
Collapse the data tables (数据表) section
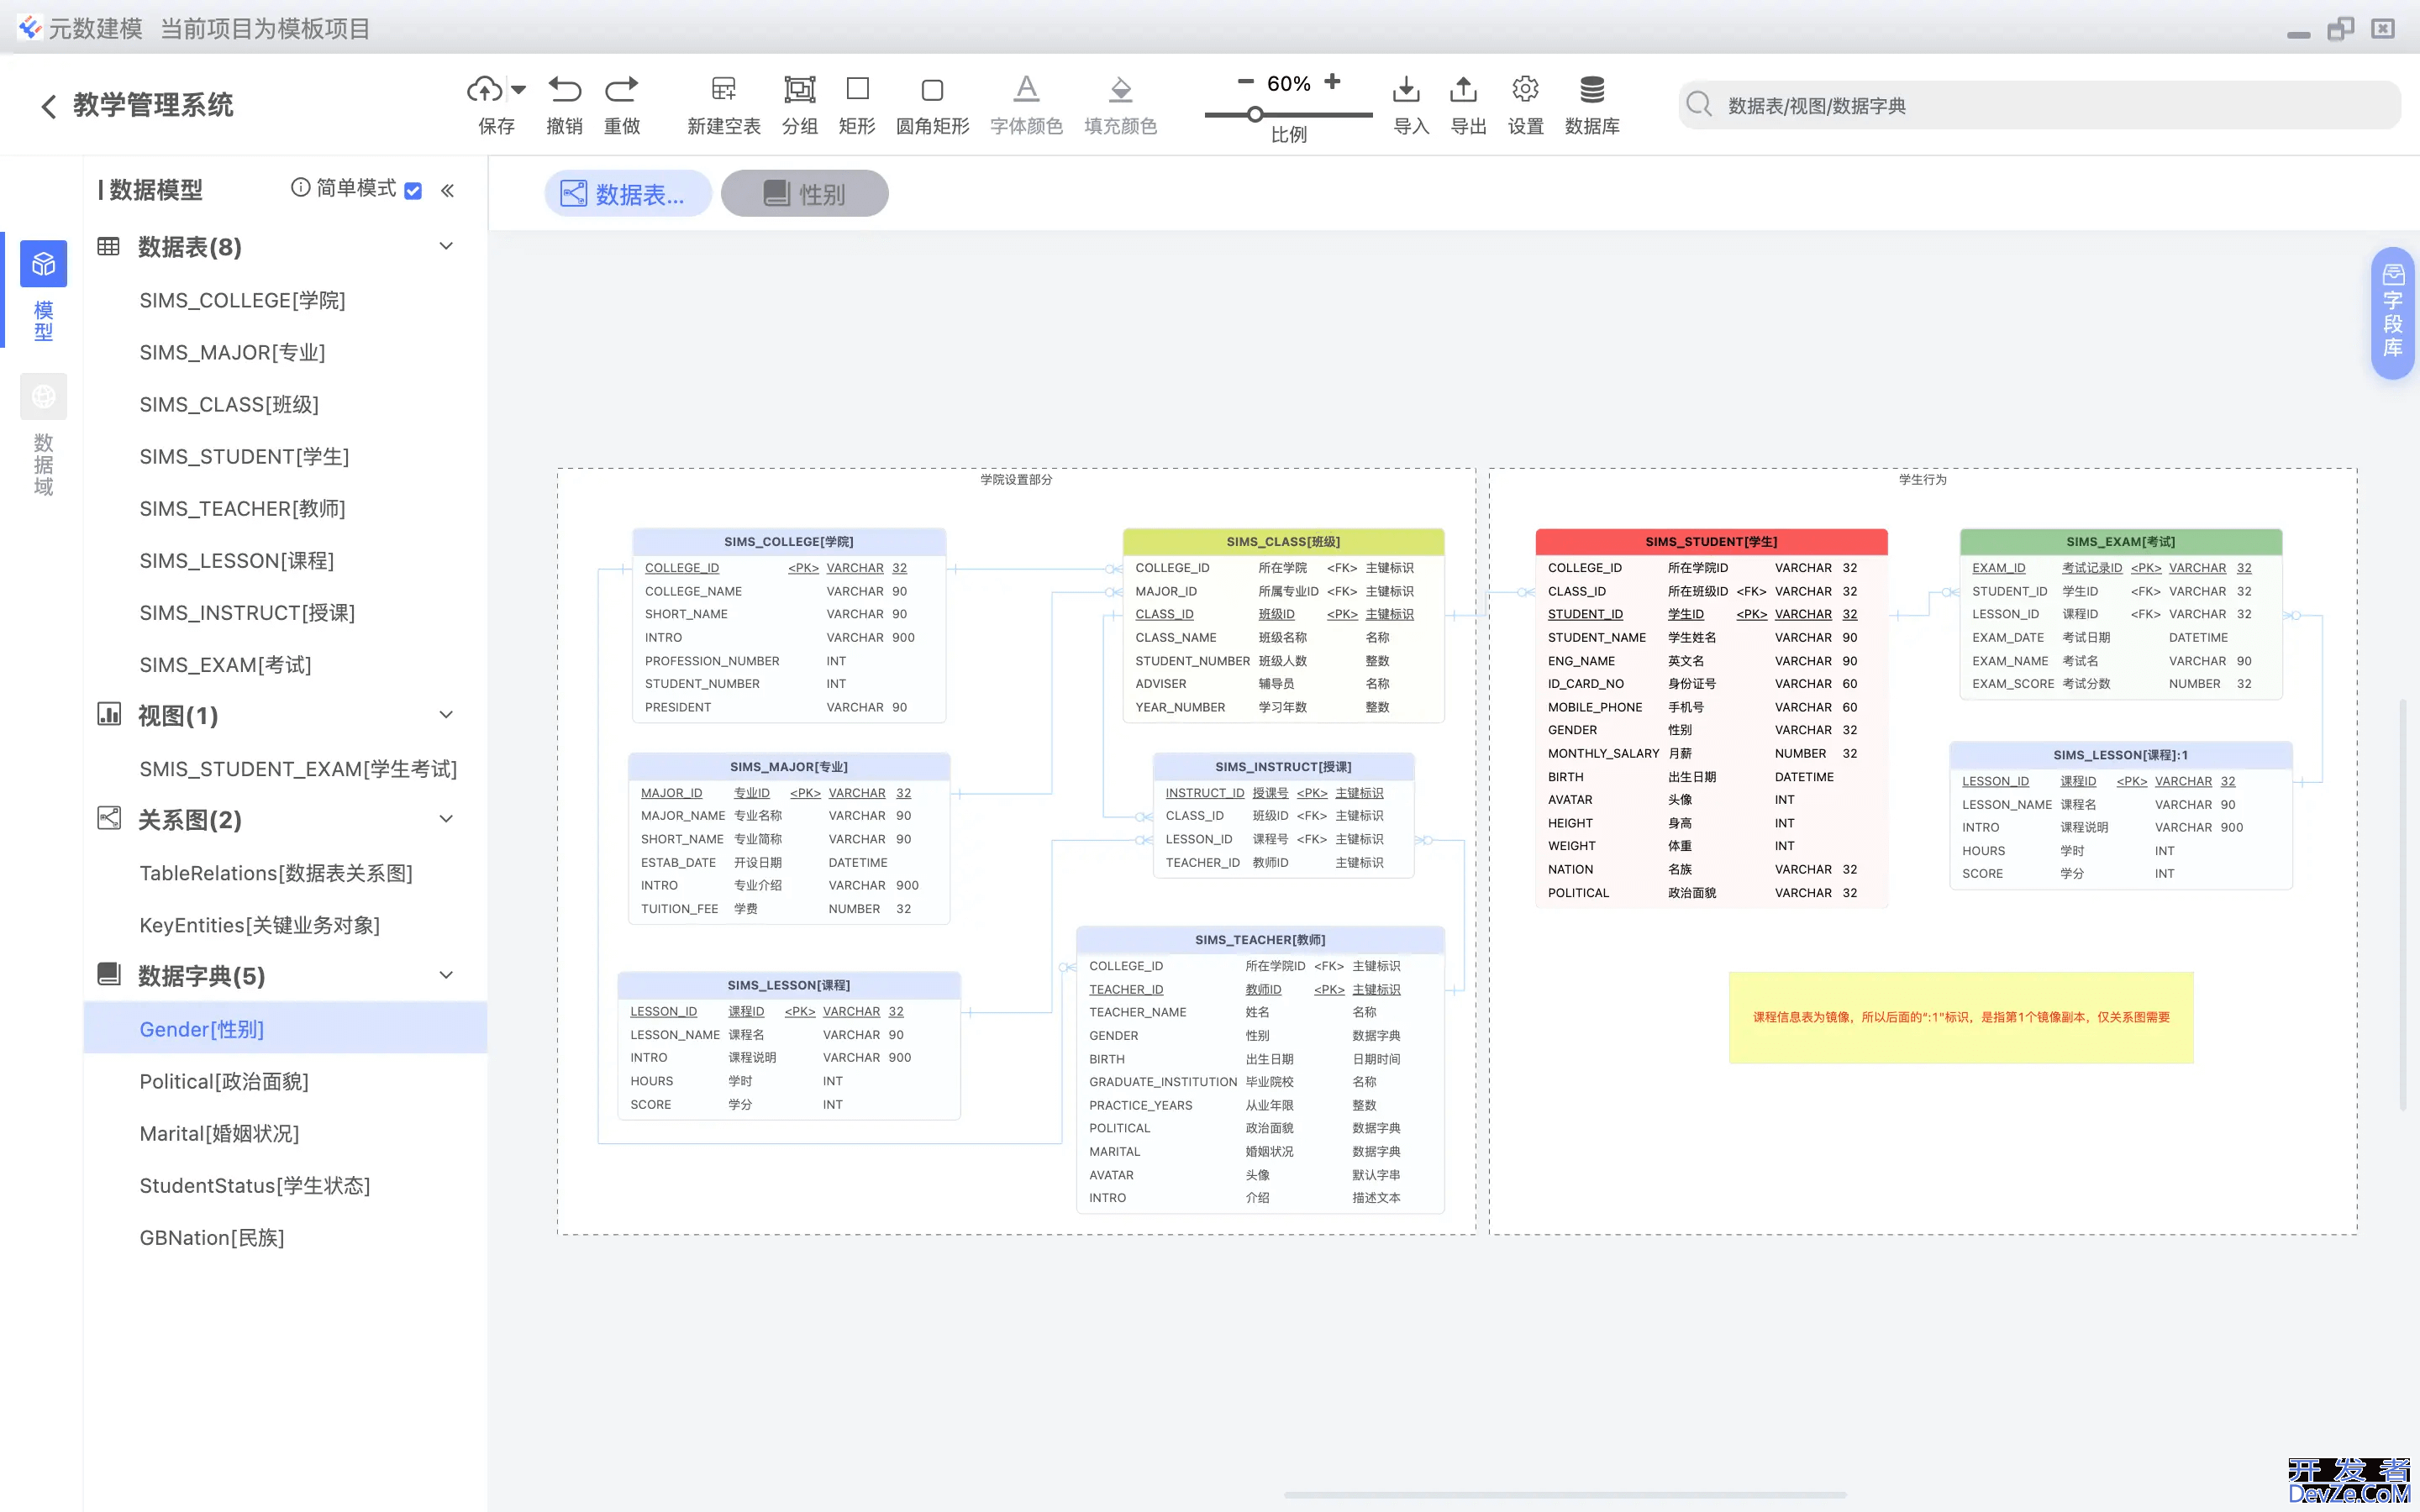coord(446,246)
